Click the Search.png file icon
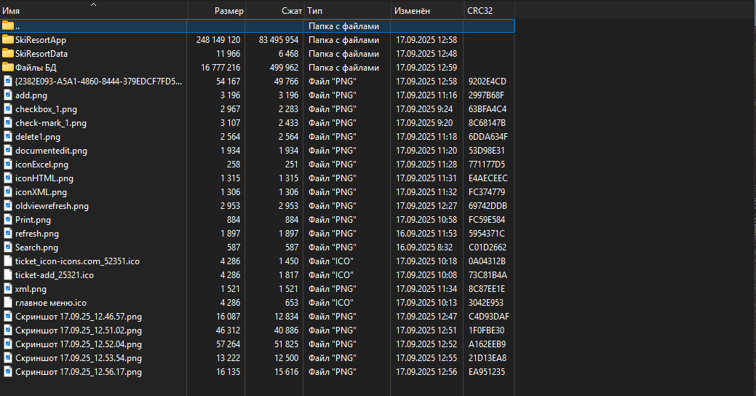This screenshot has height=396, width=756. tap(8, 247)
